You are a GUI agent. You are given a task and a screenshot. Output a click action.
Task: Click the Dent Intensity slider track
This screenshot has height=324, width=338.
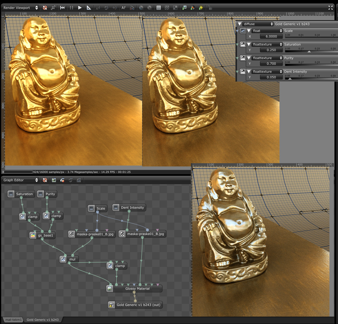point(311,79)
